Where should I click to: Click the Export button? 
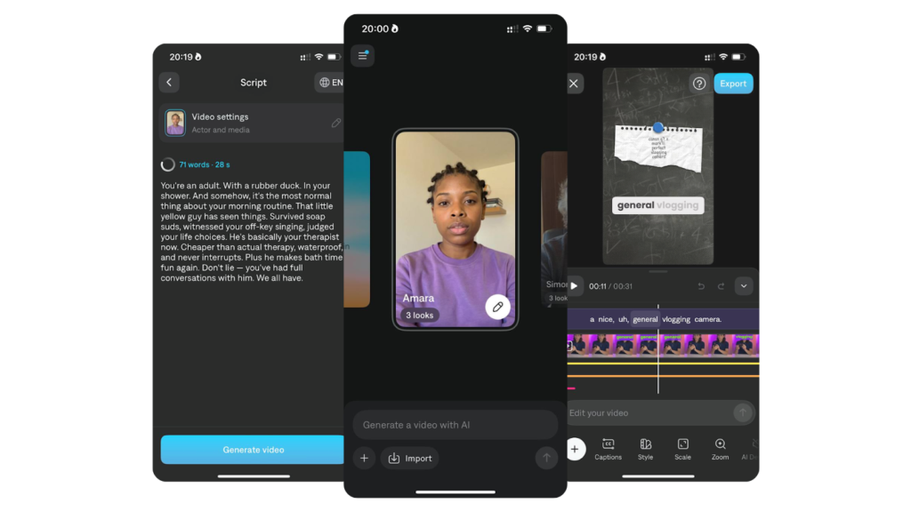click(x=733, y=84)
